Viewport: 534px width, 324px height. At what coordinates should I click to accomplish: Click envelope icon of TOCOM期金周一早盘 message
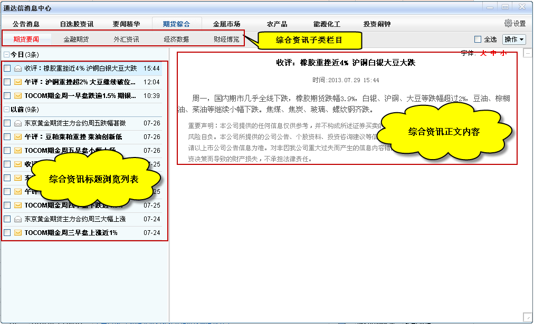coord(18,96)
